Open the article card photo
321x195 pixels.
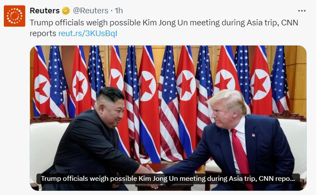coord(168,118)
